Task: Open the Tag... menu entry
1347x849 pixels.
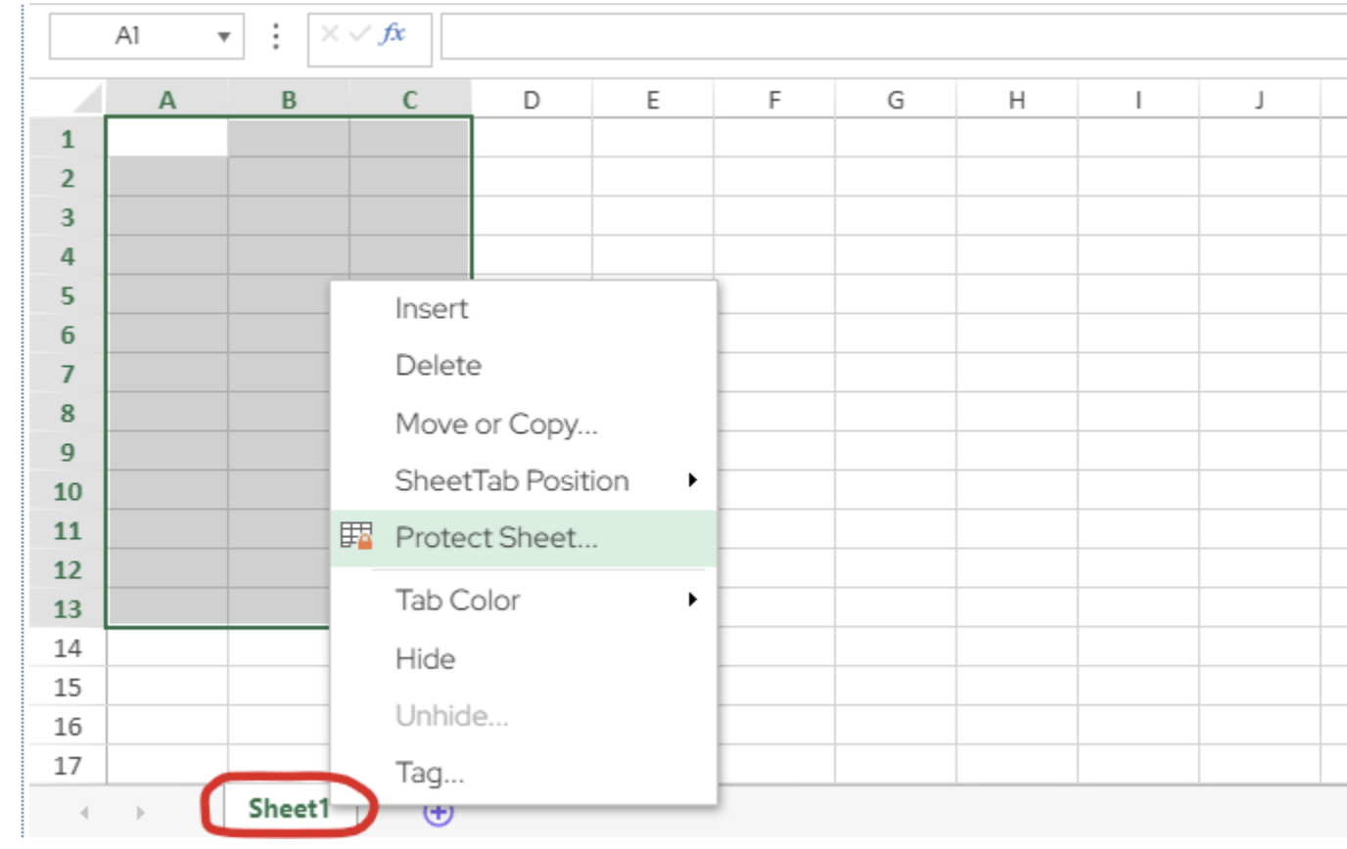Action: pyautogui.click(x=430, y=774)
